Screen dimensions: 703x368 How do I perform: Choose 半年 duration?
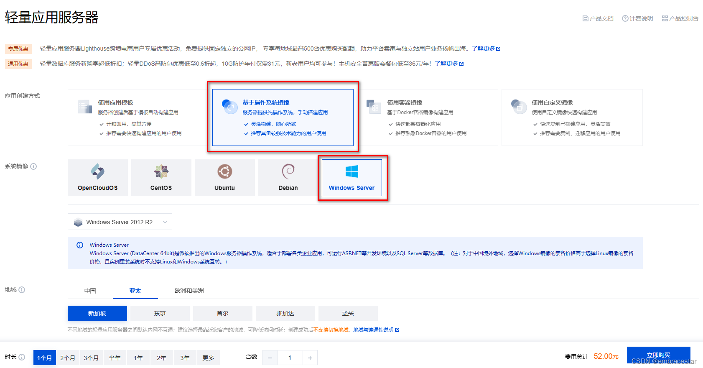pyautogui.click(x=115, y=358)
